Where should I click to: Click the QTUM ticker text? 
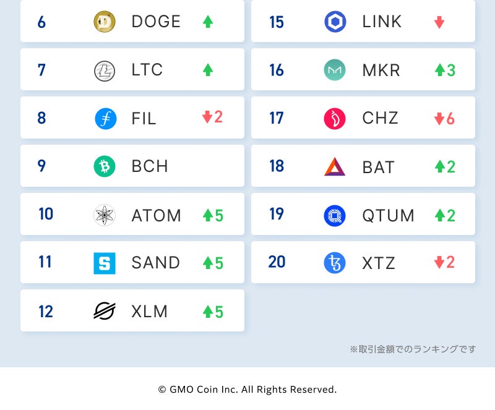pyautogui.click(x=388, y=215)
